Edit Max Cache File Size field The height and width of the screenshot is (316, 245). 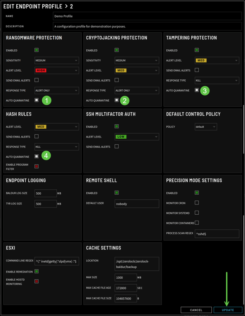[126, 298]
